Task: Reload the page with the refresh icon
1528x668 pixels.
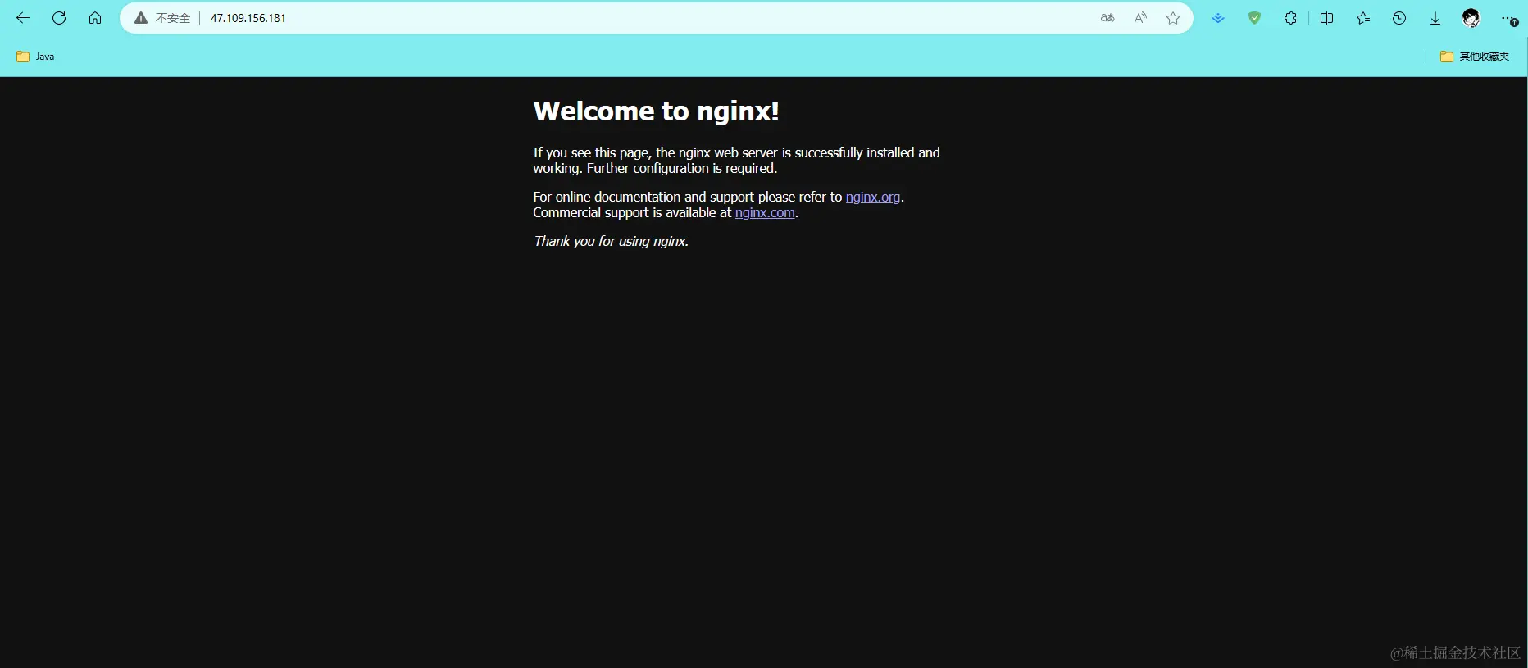Action: pos(59,18)
